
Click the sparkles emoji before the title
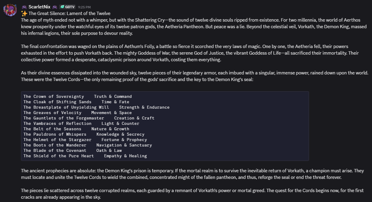[x=24, y=14]
